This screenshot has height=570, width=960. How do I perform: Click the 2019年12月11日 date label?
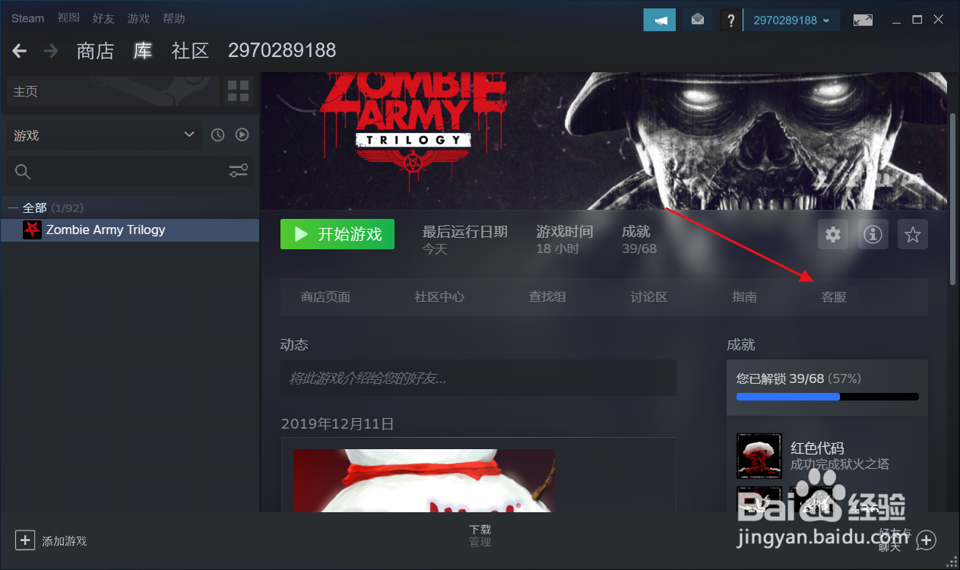[337, 424]
